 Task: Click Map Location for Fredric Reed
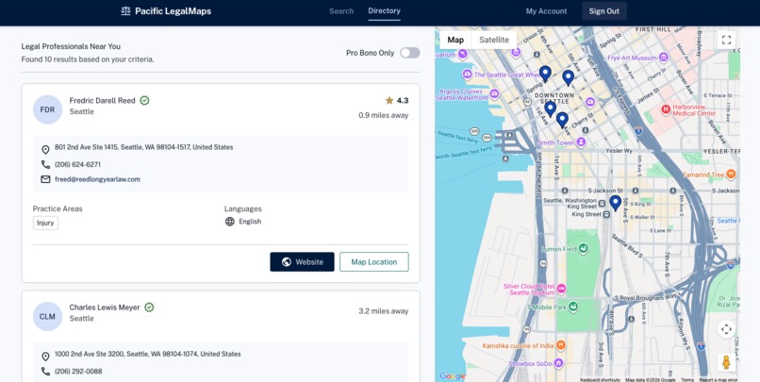click(374, 262)
